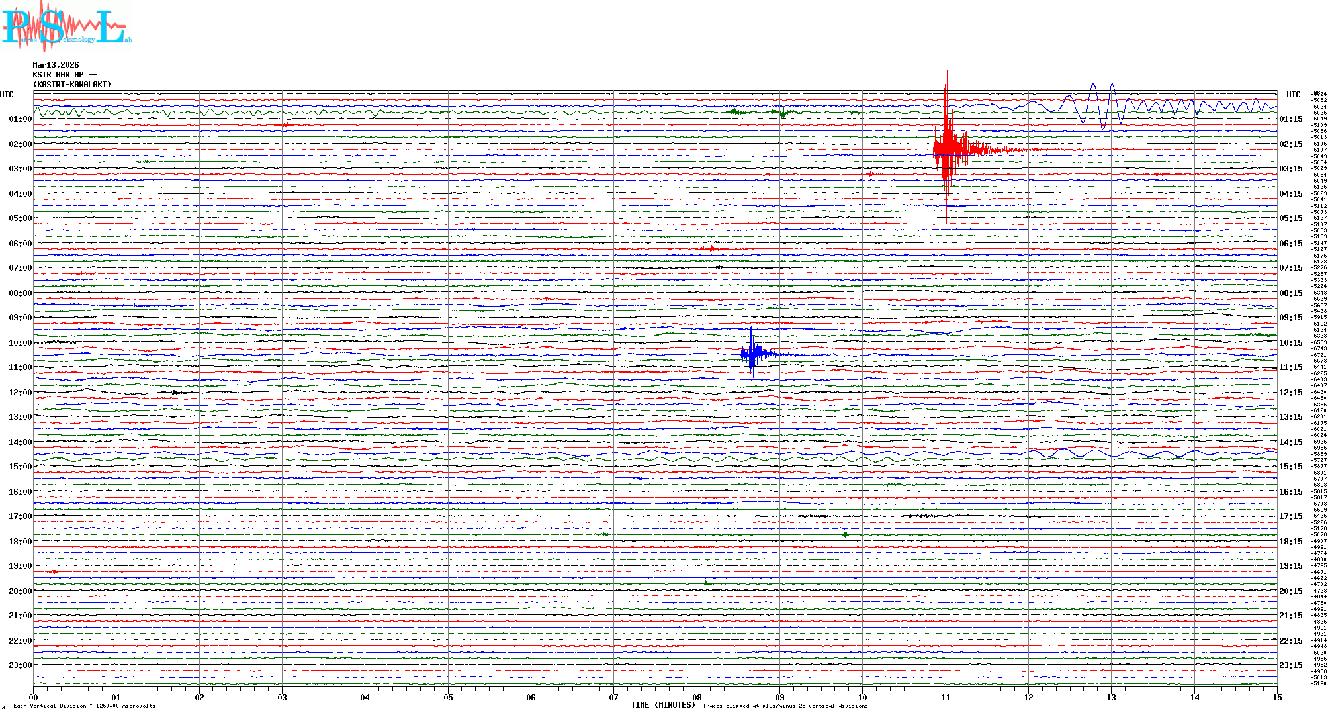The image size is (1330, 715).
Task: Click the minute 00 label at bottom left
Action: [x=33, y=697]
